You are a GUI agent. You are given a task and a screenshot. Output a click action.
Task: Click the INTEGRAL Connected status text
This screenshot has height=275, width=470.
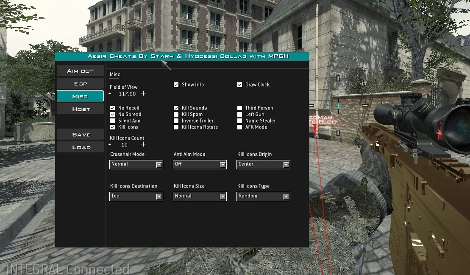click(68, 269)
